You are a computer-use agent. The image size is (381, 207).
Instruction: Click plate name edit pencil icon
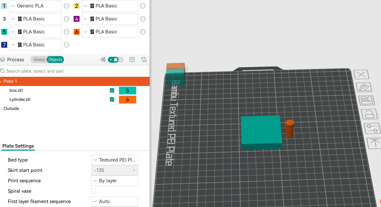(185, 69)
